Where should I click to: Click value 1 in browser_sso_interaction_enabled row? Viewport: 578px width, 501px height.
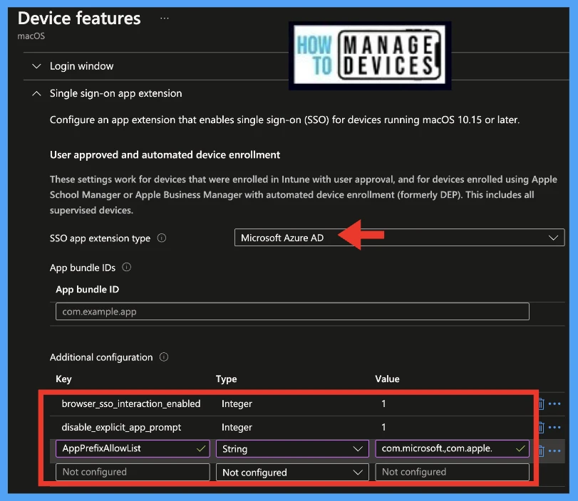[x=383, y=404]
